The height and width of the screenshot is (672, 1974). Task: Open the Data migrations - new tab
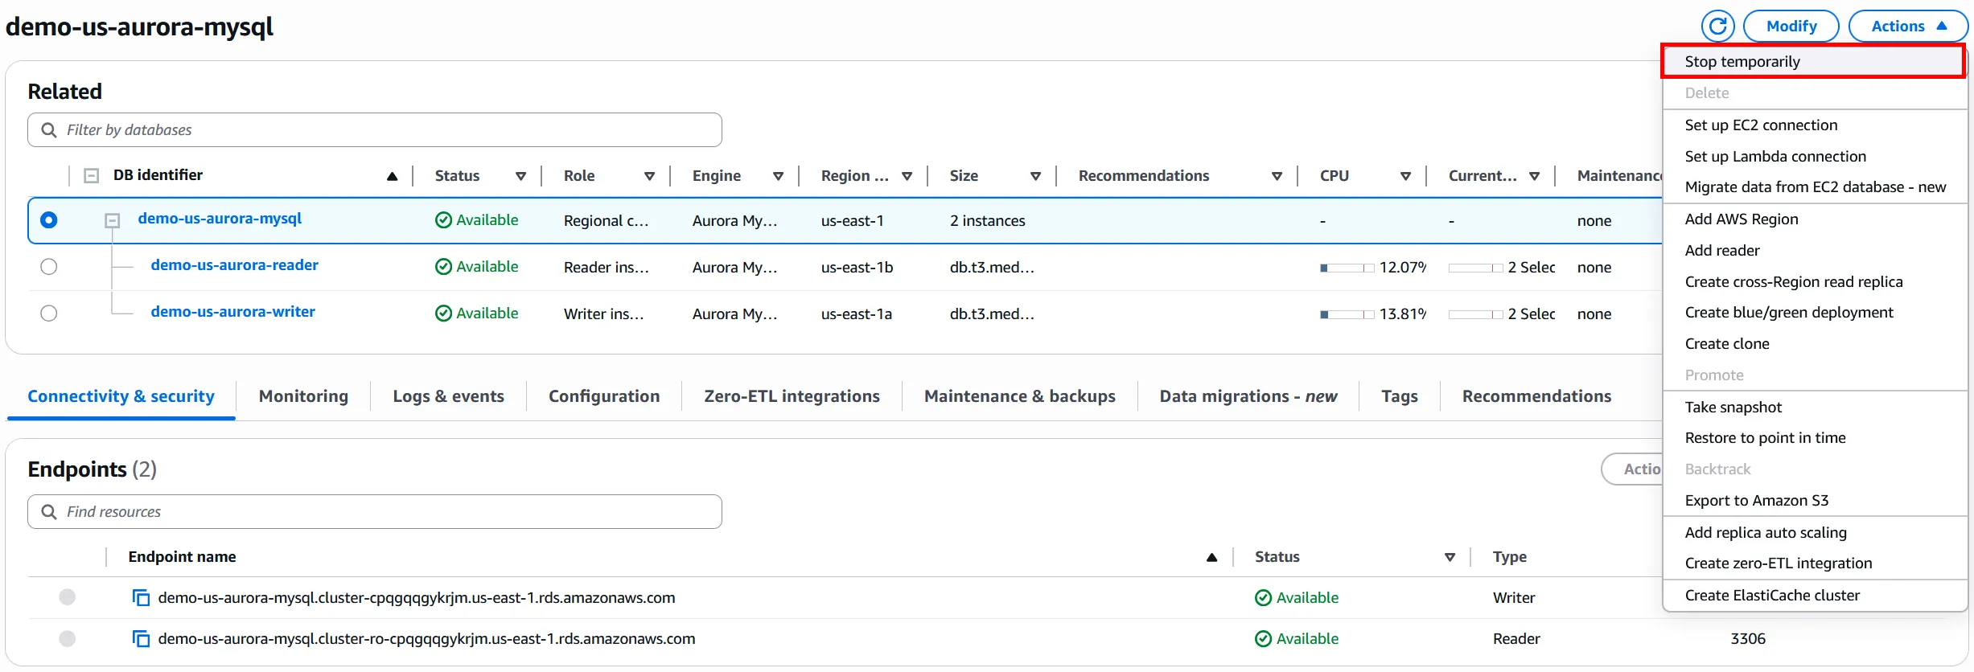1248,396
